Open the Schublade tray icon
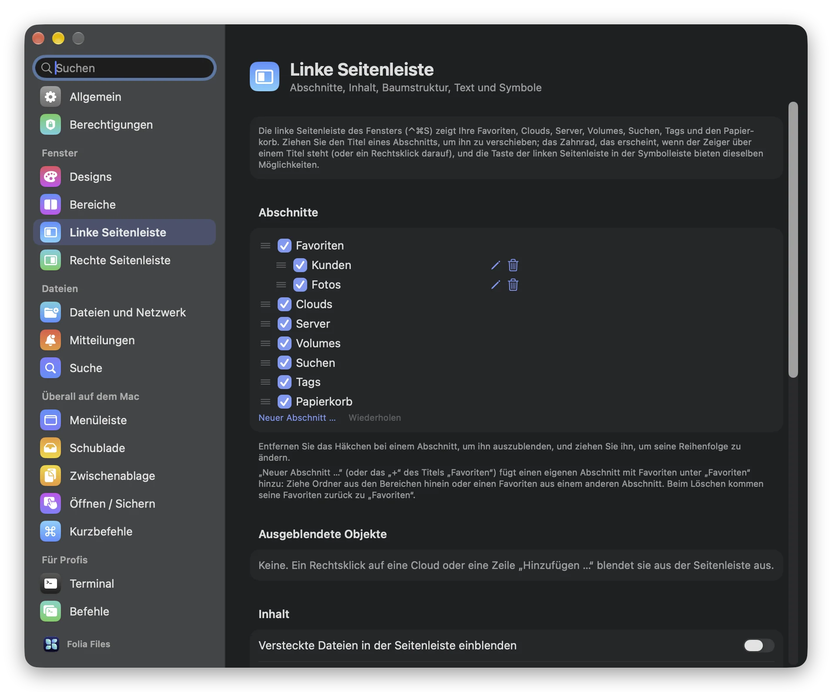The width and height of the screenshot is (832, 692). (50, 448)
